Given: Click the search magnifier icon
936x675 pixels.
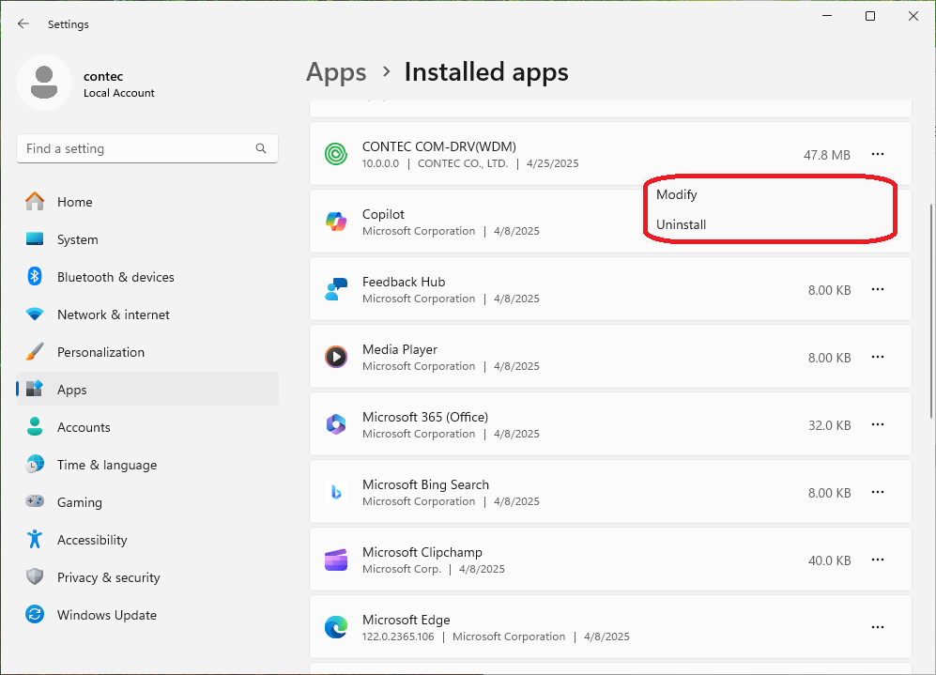Looking at the screenshot, I should [x=261, y=148].
